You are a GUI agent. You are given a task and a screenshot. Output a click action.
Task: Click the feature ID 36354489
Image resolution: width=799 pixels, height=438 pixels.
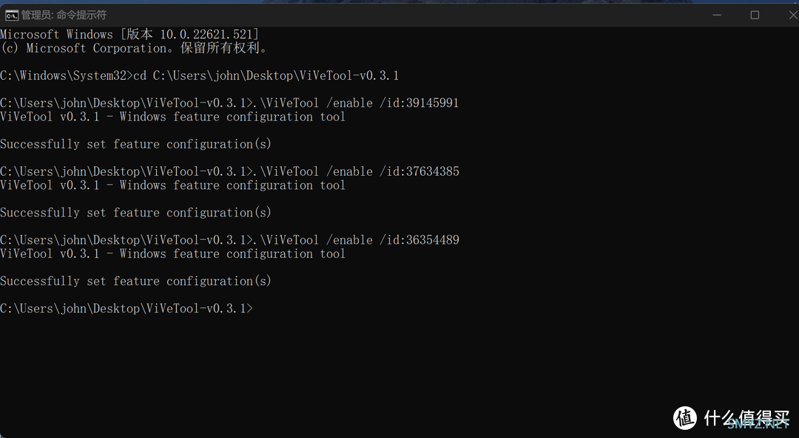tap(432, 239)
